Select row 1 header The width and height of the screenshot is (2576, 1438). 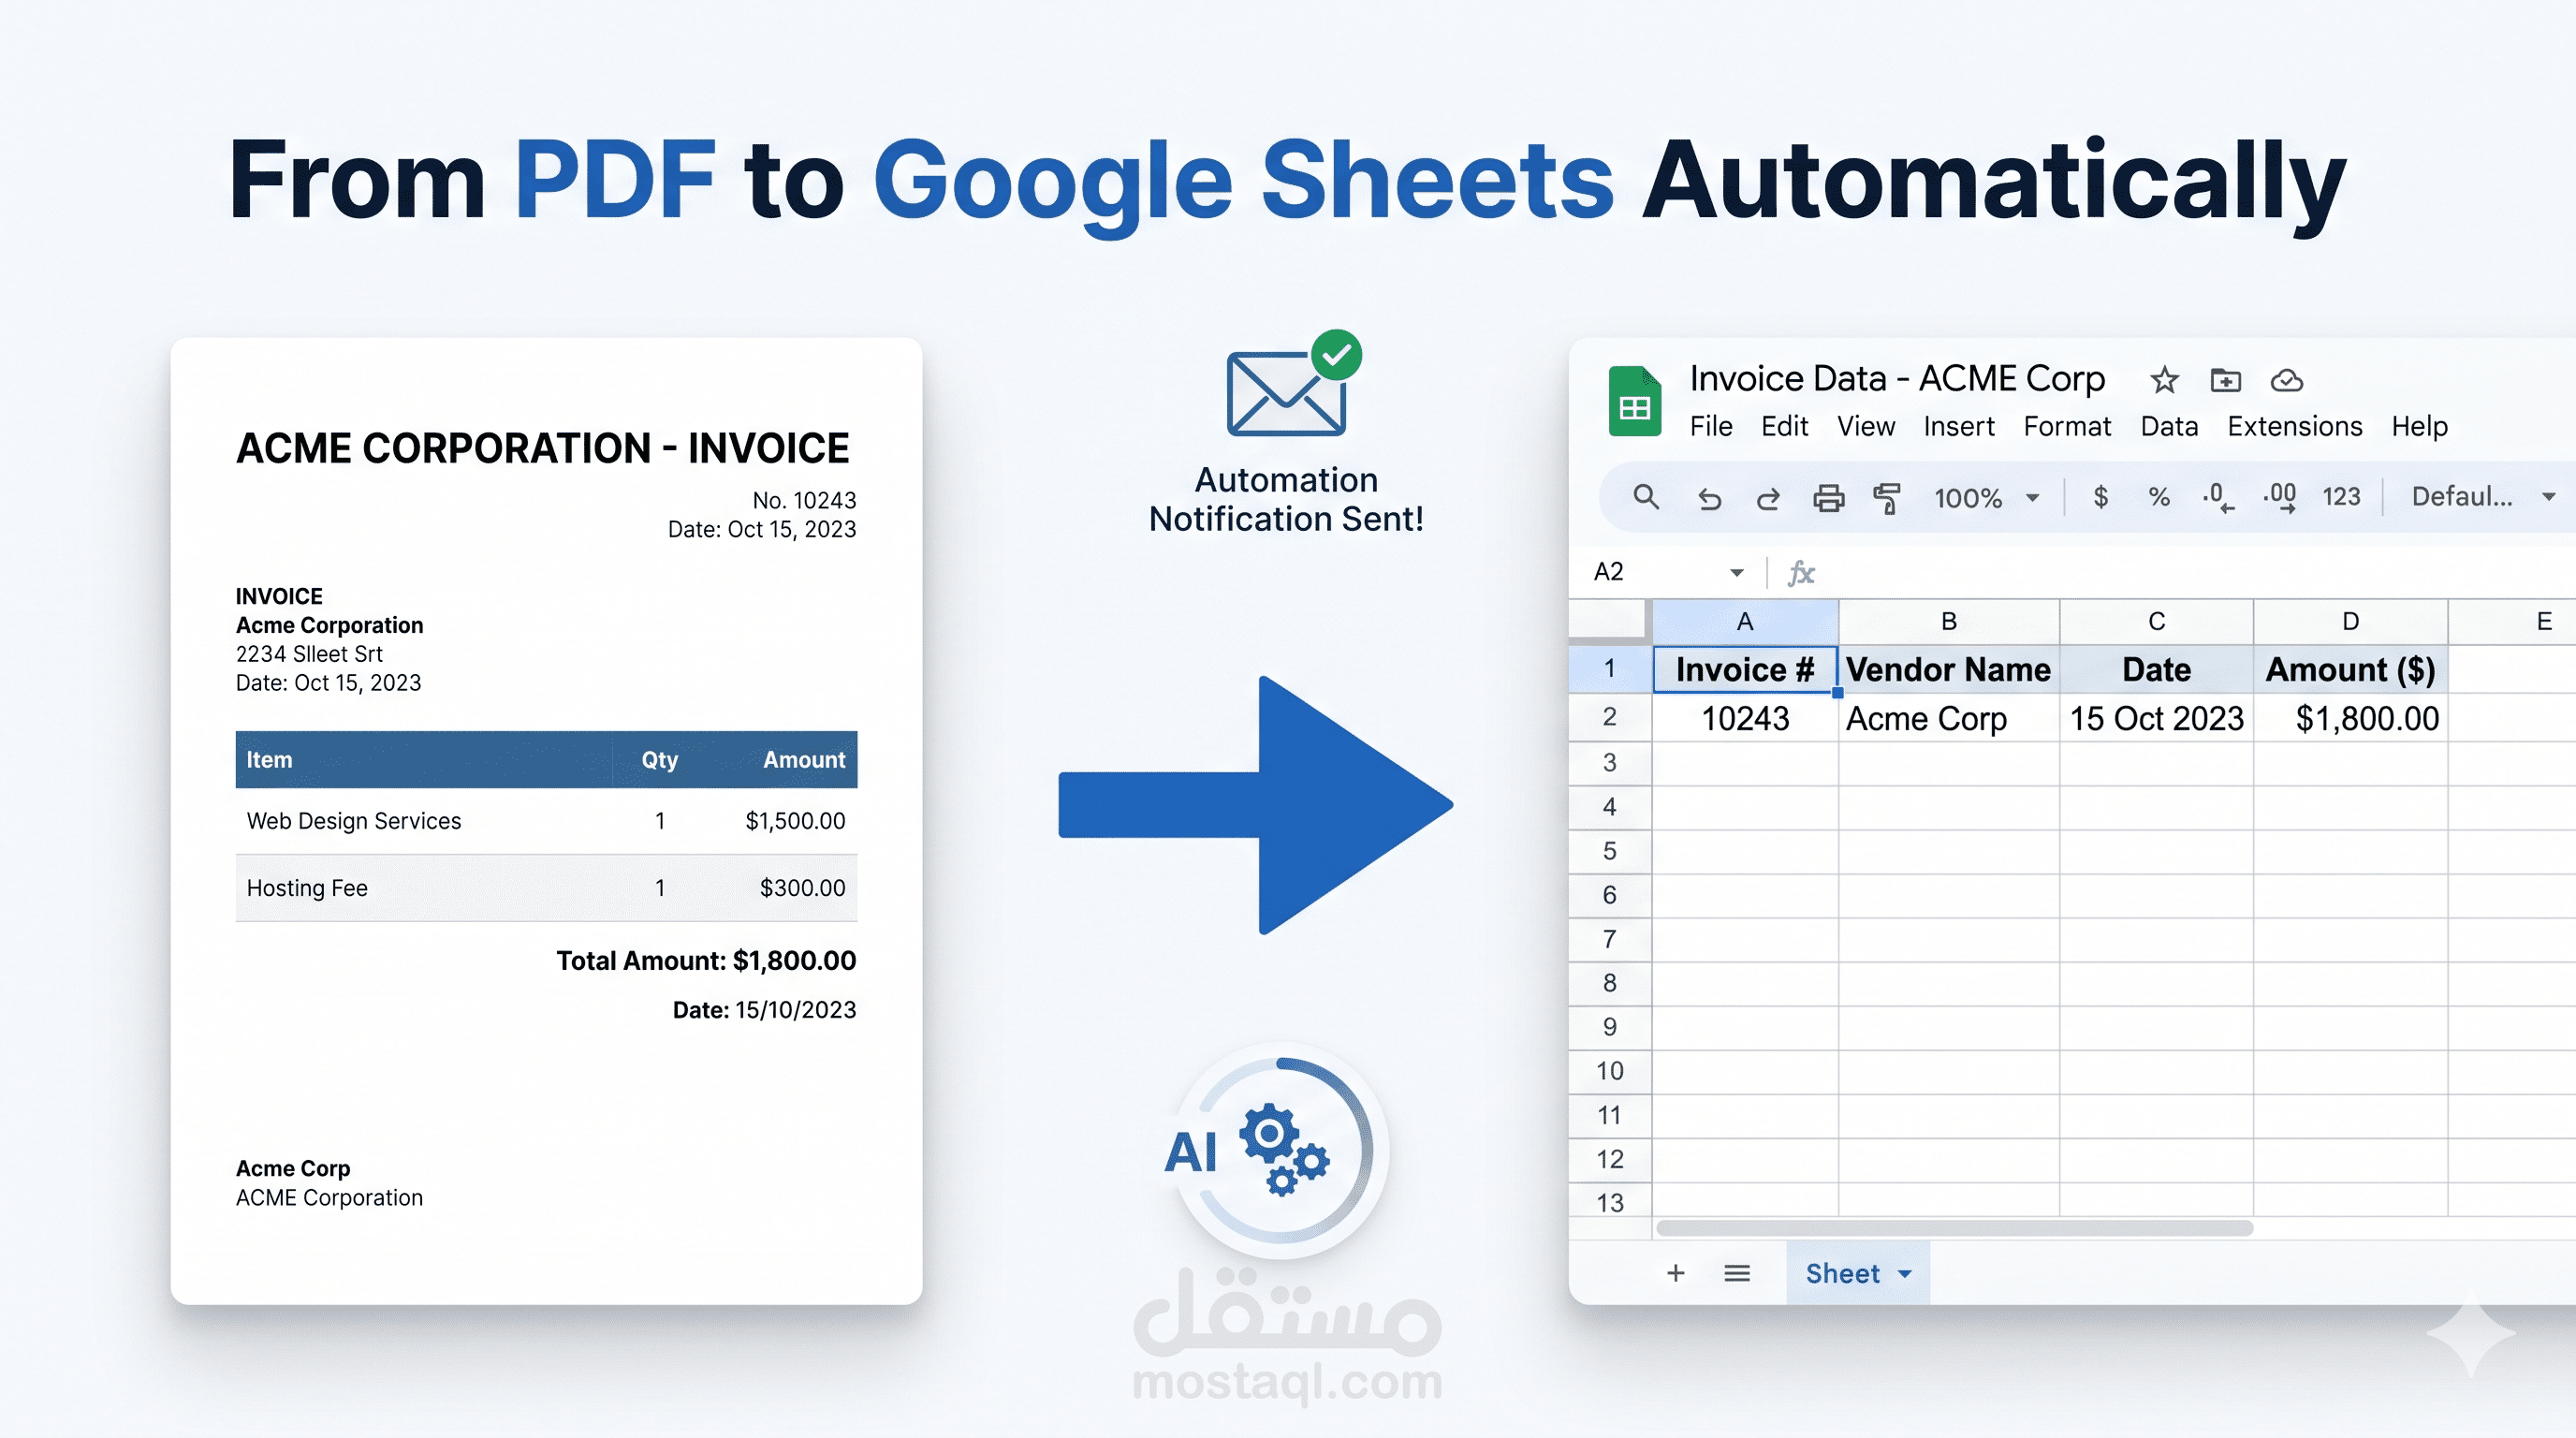[x=1610, y=669]
